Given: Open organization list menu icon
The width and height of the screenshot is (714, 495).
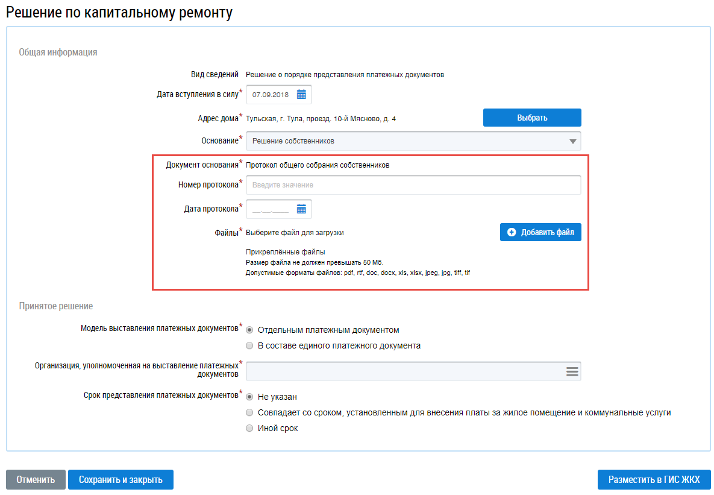Looking at the screenshot, I should 572,371.
